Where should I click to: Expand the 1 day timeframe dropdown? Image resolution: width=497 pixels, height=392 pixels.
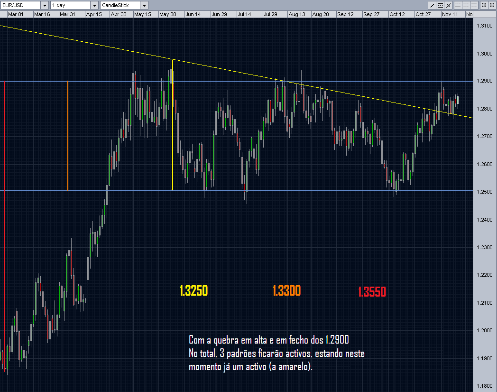coord(94,5)
